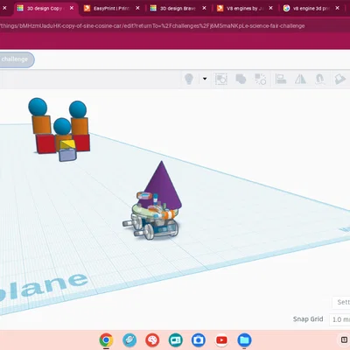Click the challenge pill button

click(16, 59)
